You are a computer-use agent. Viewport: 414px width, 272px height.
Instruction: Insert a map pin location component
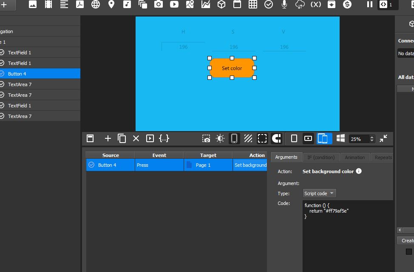(111, 4)
